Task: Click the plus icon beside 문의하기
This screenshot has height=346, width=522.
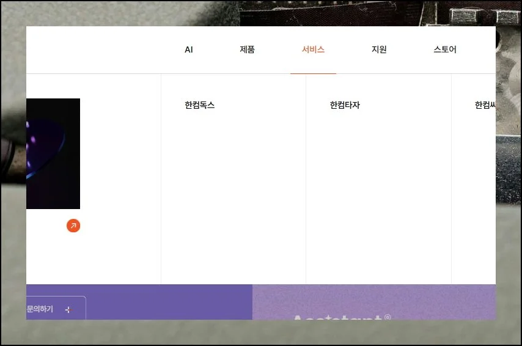Action: (x=68, y=310)
